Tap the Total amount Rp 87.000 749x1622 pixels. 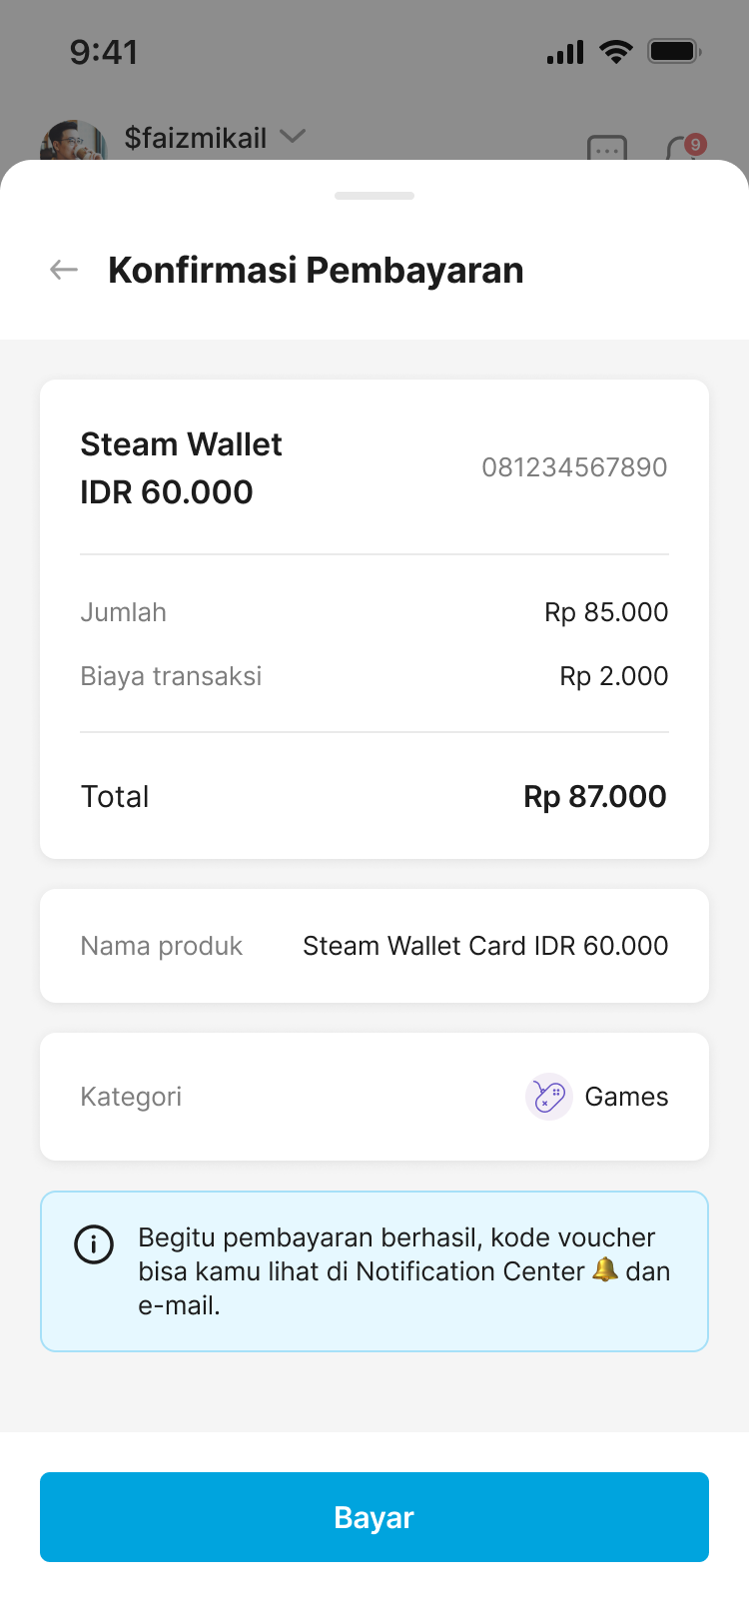pos(594,796)
